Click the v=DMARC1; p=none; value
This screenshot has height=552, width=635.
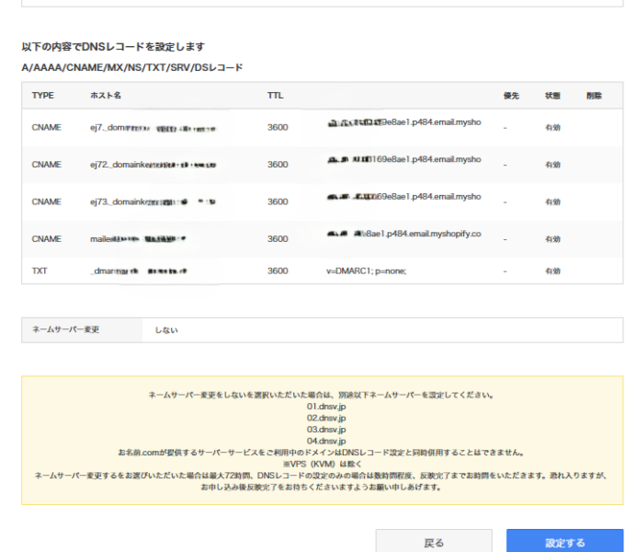tap(366, 271)
